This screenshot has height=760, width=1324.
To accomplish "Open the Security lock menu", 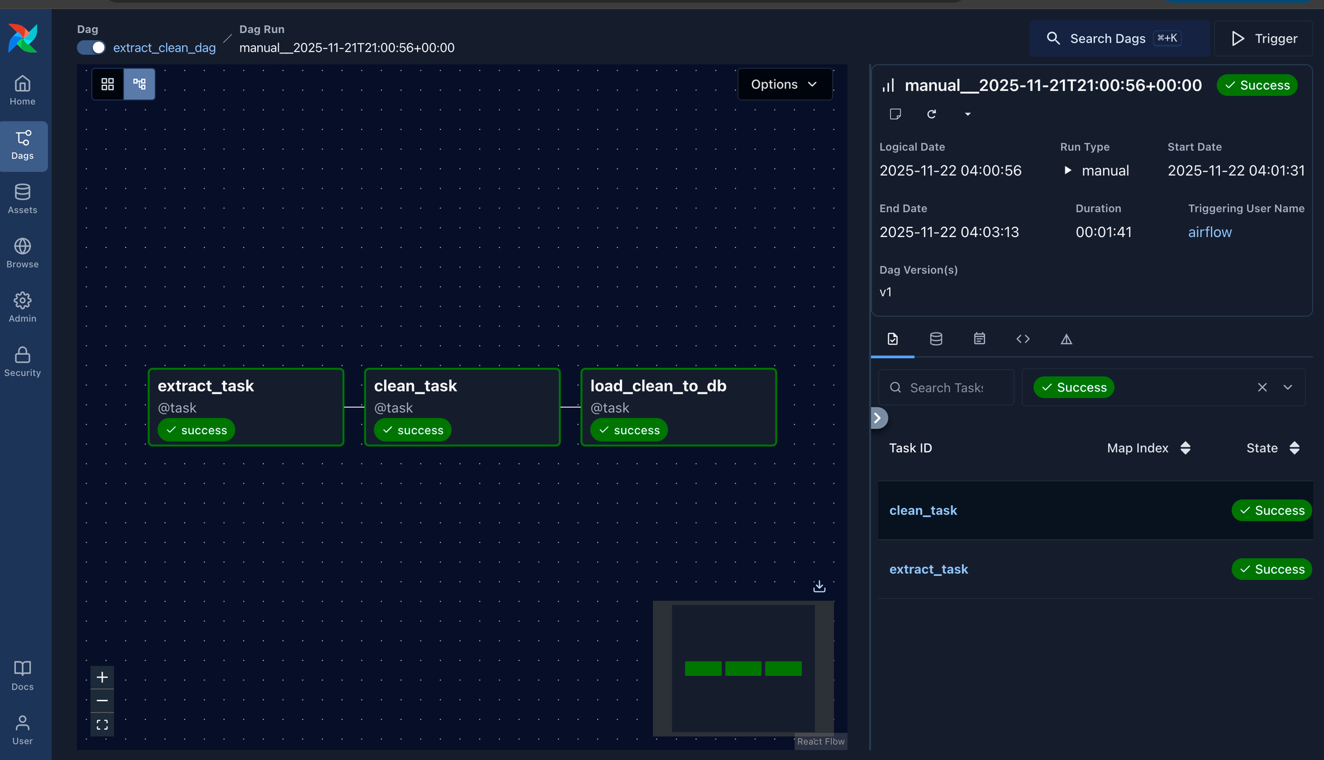I will pyautogui.click(x=23, y=361).
